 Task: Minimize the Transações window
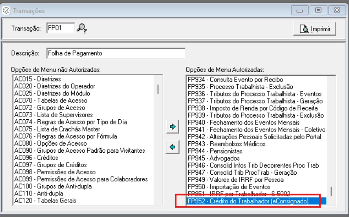click(300, 10)
